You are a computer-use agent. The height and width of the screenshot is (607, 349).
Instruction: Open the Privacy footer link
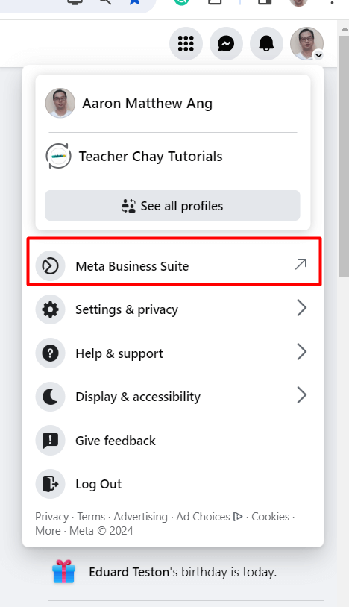pyautogui.click(x=52, y=517)
